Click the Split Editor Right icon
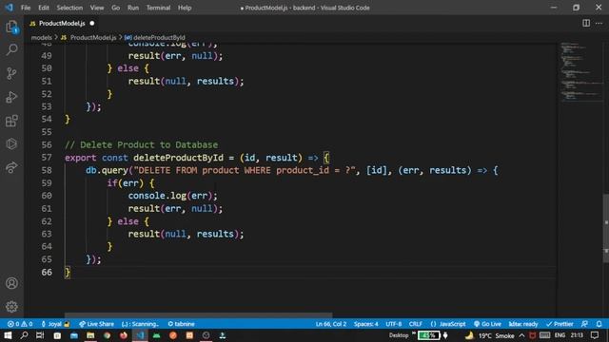609x342 pixels. tap(586, 23)
